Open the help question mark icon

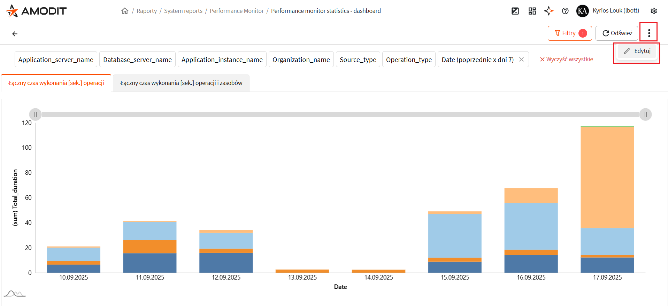point(565,11)
